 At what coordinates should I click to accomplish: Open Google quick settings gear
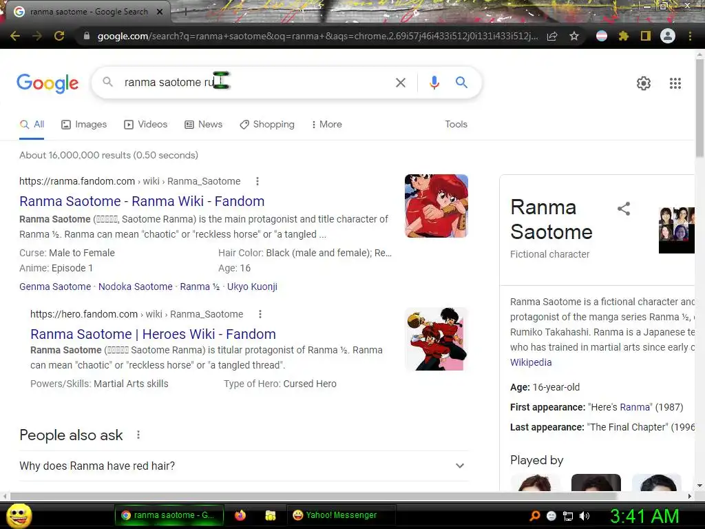click(x=644, y=83)
